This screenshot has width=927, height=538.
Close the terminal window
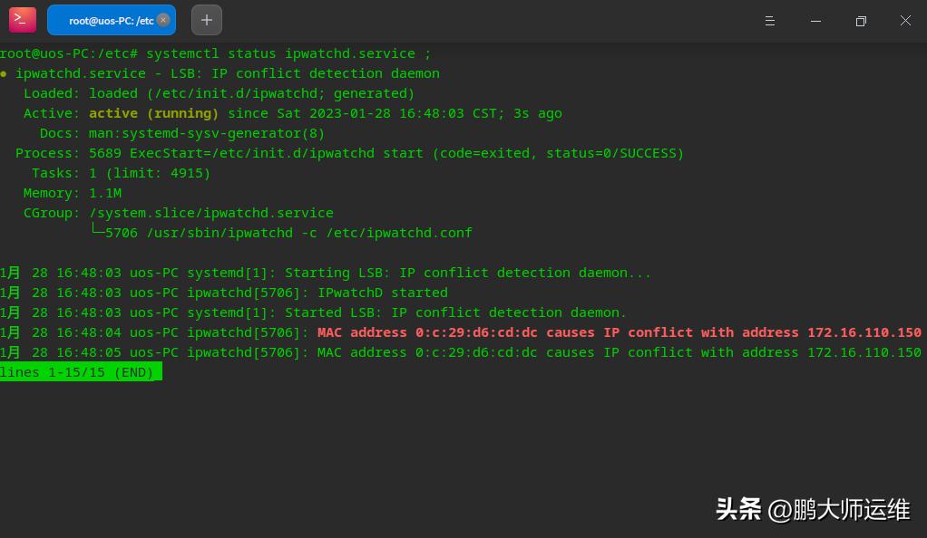click(x=905, y=21)
